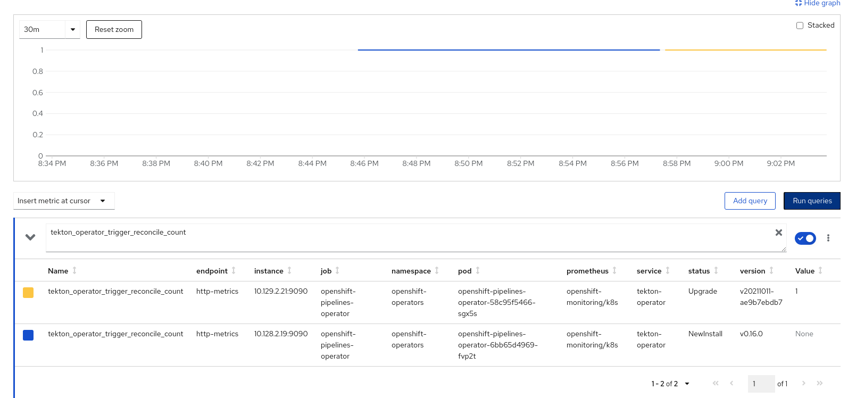Open the 1 - 2 of 2 pagination menu
848x398 pixels.
pos(670,384)
